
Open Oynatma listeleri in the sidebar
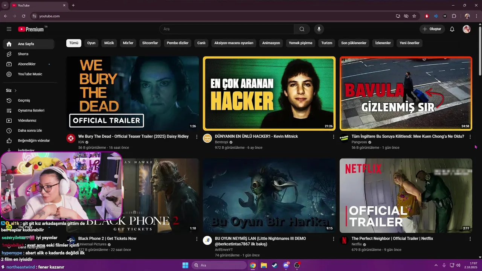(29, 111)
